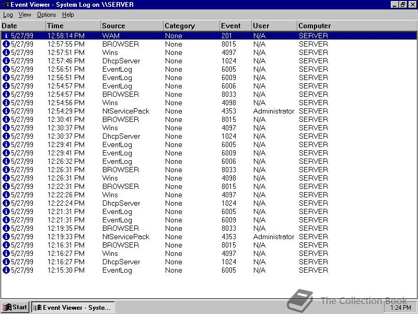The width and height of the screenshot is (418, 314).
Task: Click info icon of EventLog event 12:26:32 PM
Action: click(6, 161)
